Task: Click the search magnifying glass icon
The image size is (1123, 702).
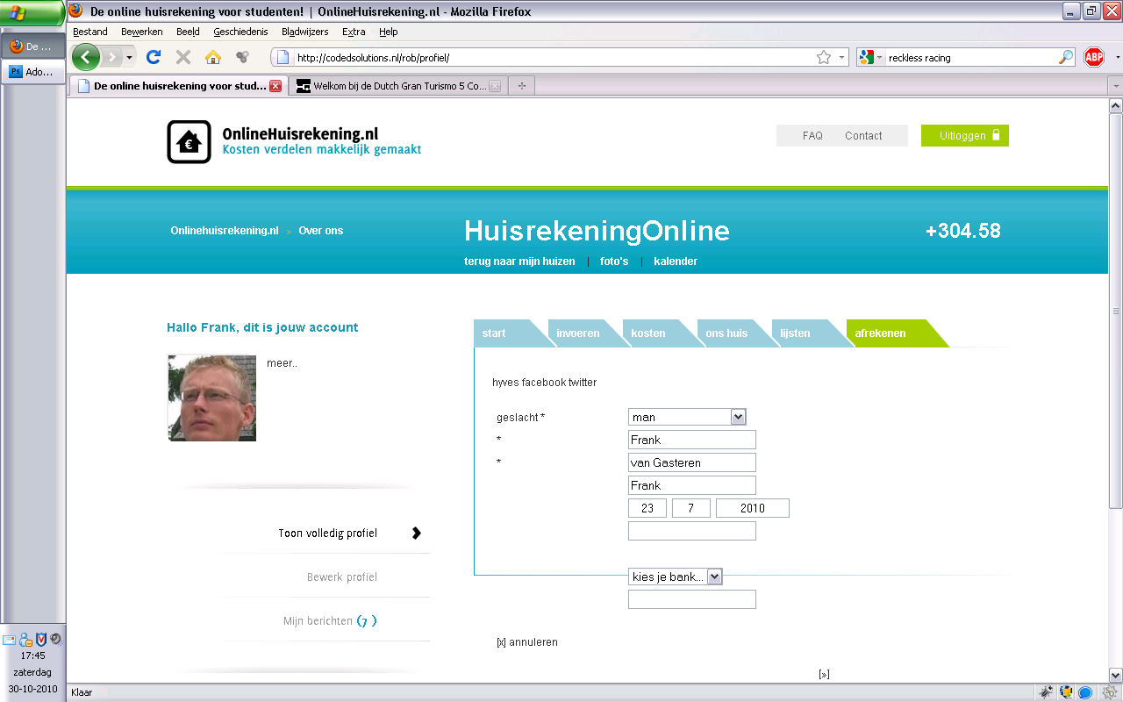Action: click(x=1066, y=57)
